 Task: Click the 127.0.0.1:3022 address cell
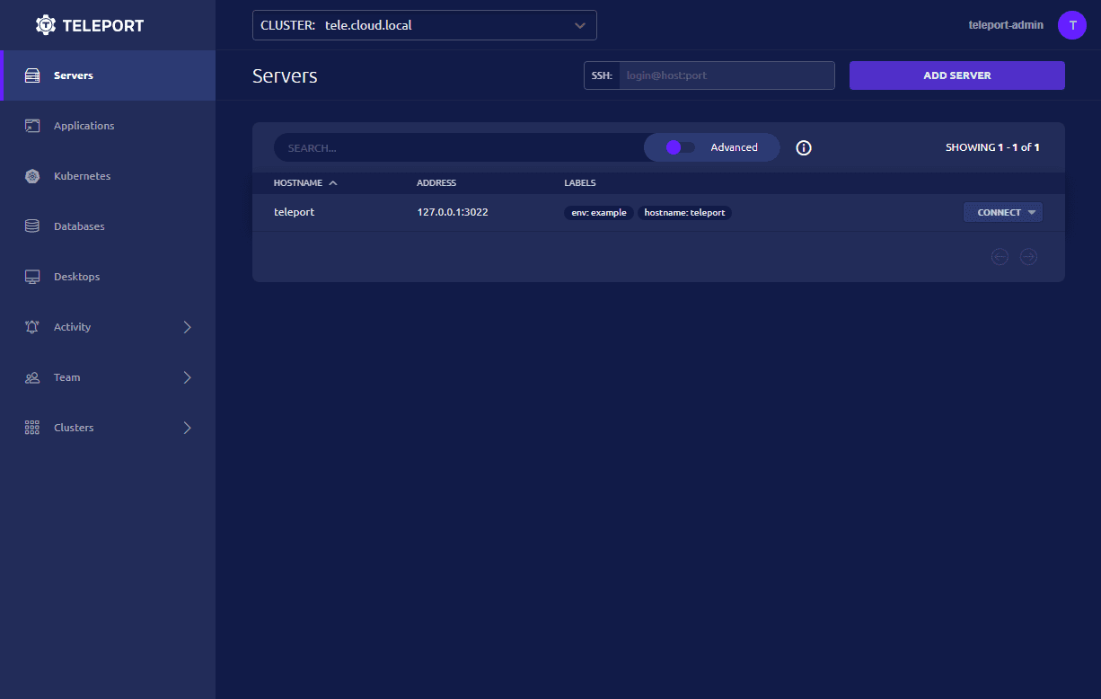[453, 212]
